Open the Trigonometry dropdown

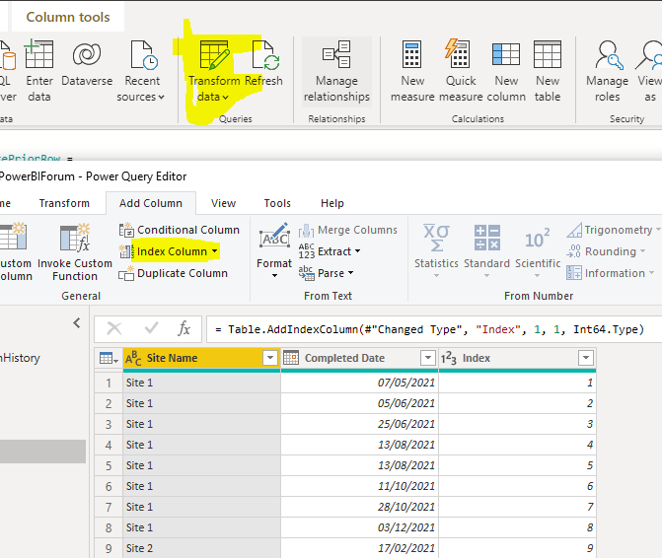(x=614, y=230)
